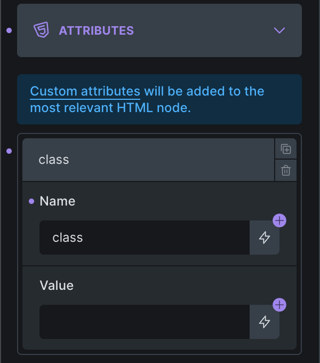
Task: Click the Value field label
Action: coord(57,286)
